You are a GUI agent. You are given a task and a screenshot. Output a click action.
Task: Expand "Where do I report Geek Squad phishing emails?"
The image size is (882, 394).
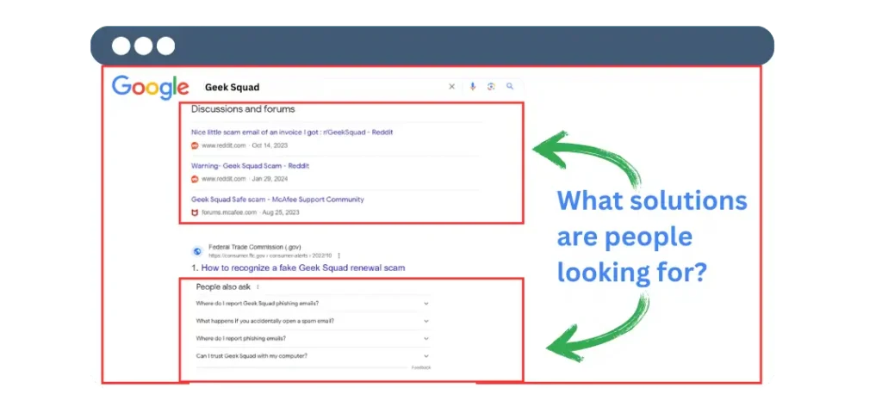tap(426, 304)
